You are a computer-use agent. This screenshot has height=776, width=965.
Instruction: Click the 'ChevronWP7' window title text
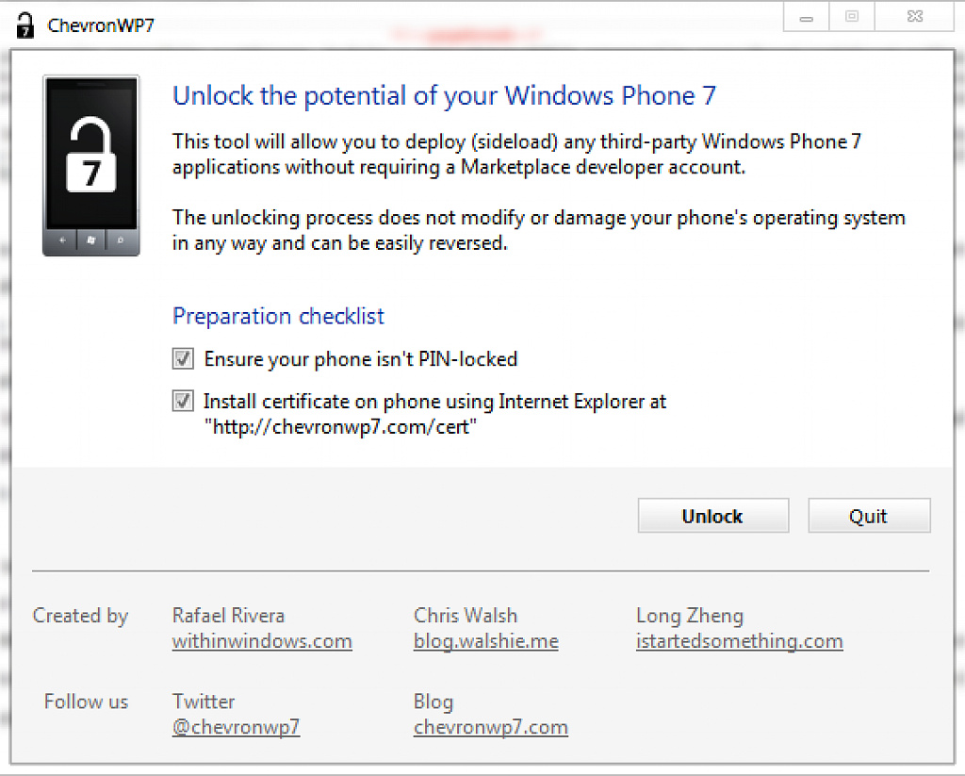click(x=101, y=25)
